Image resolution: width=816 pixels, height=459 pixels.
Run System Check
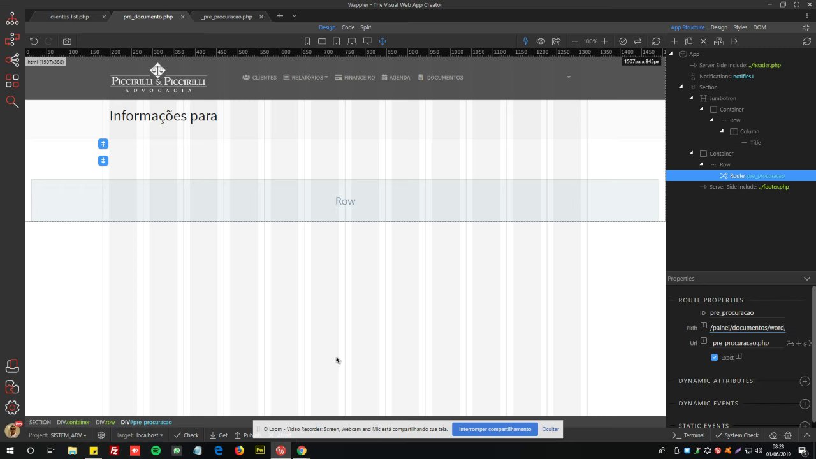pyautogui.click(x=737, y=435)
